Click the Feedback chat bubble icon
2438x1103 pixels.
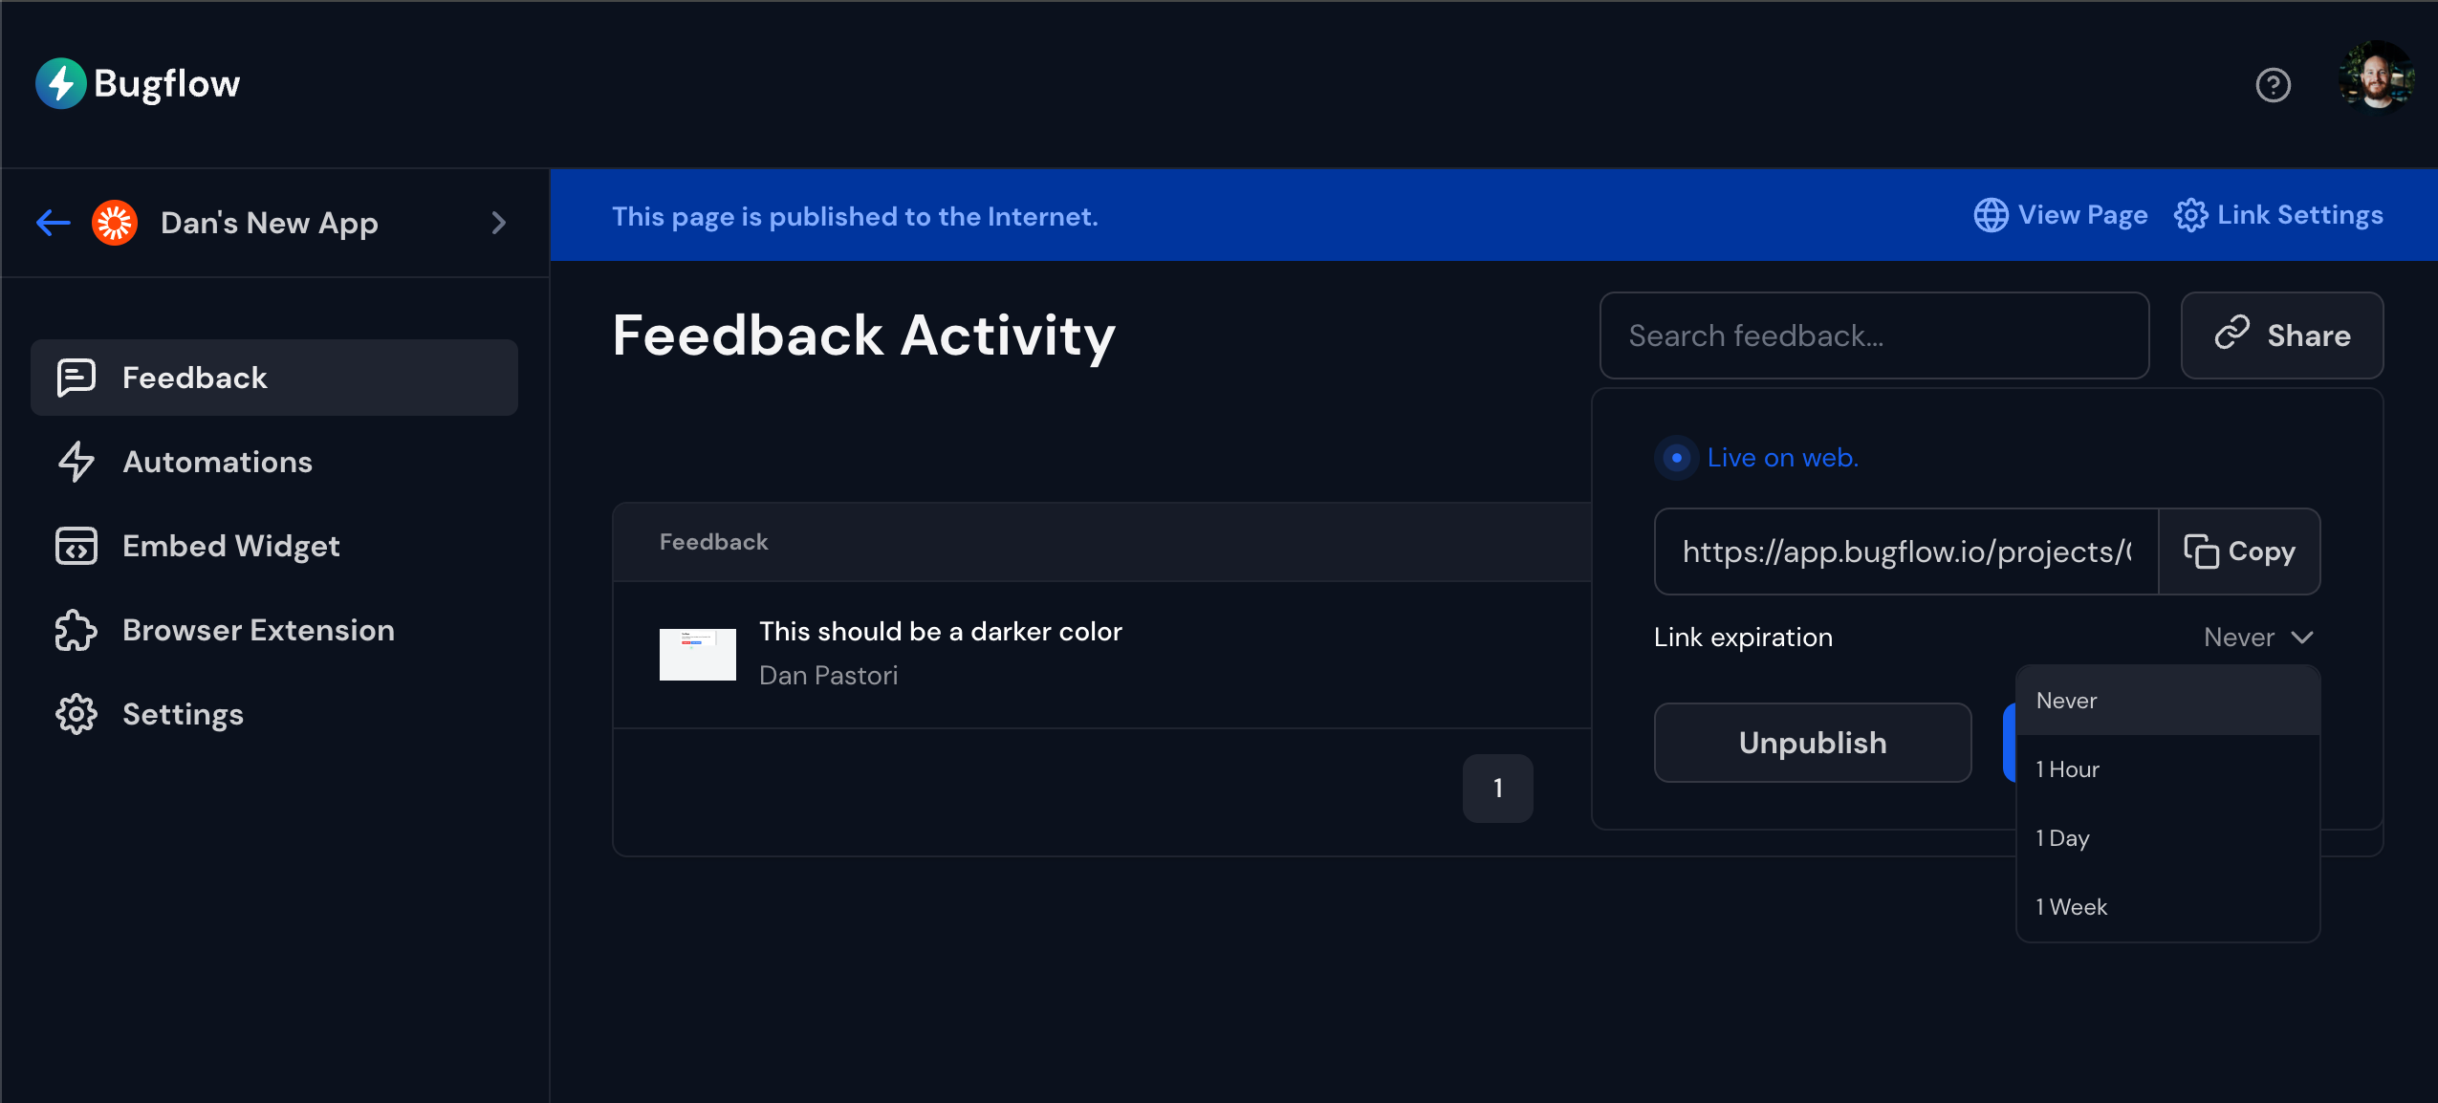76,378
